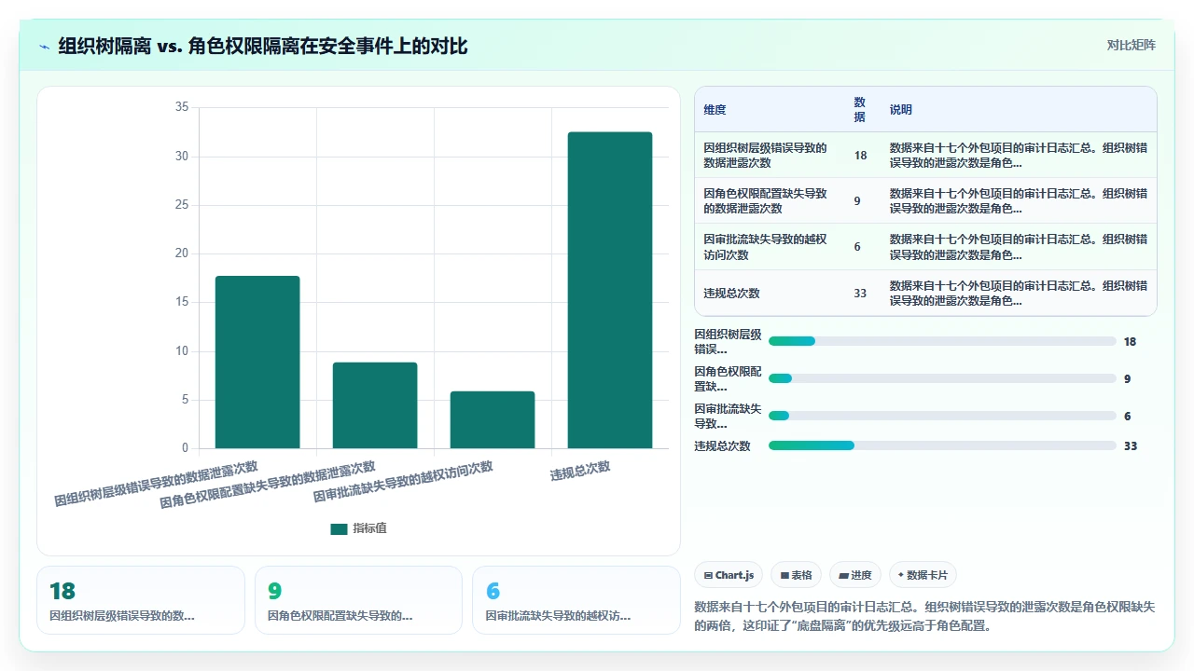
Task: Click table value 33
Action: coord(860,293)
